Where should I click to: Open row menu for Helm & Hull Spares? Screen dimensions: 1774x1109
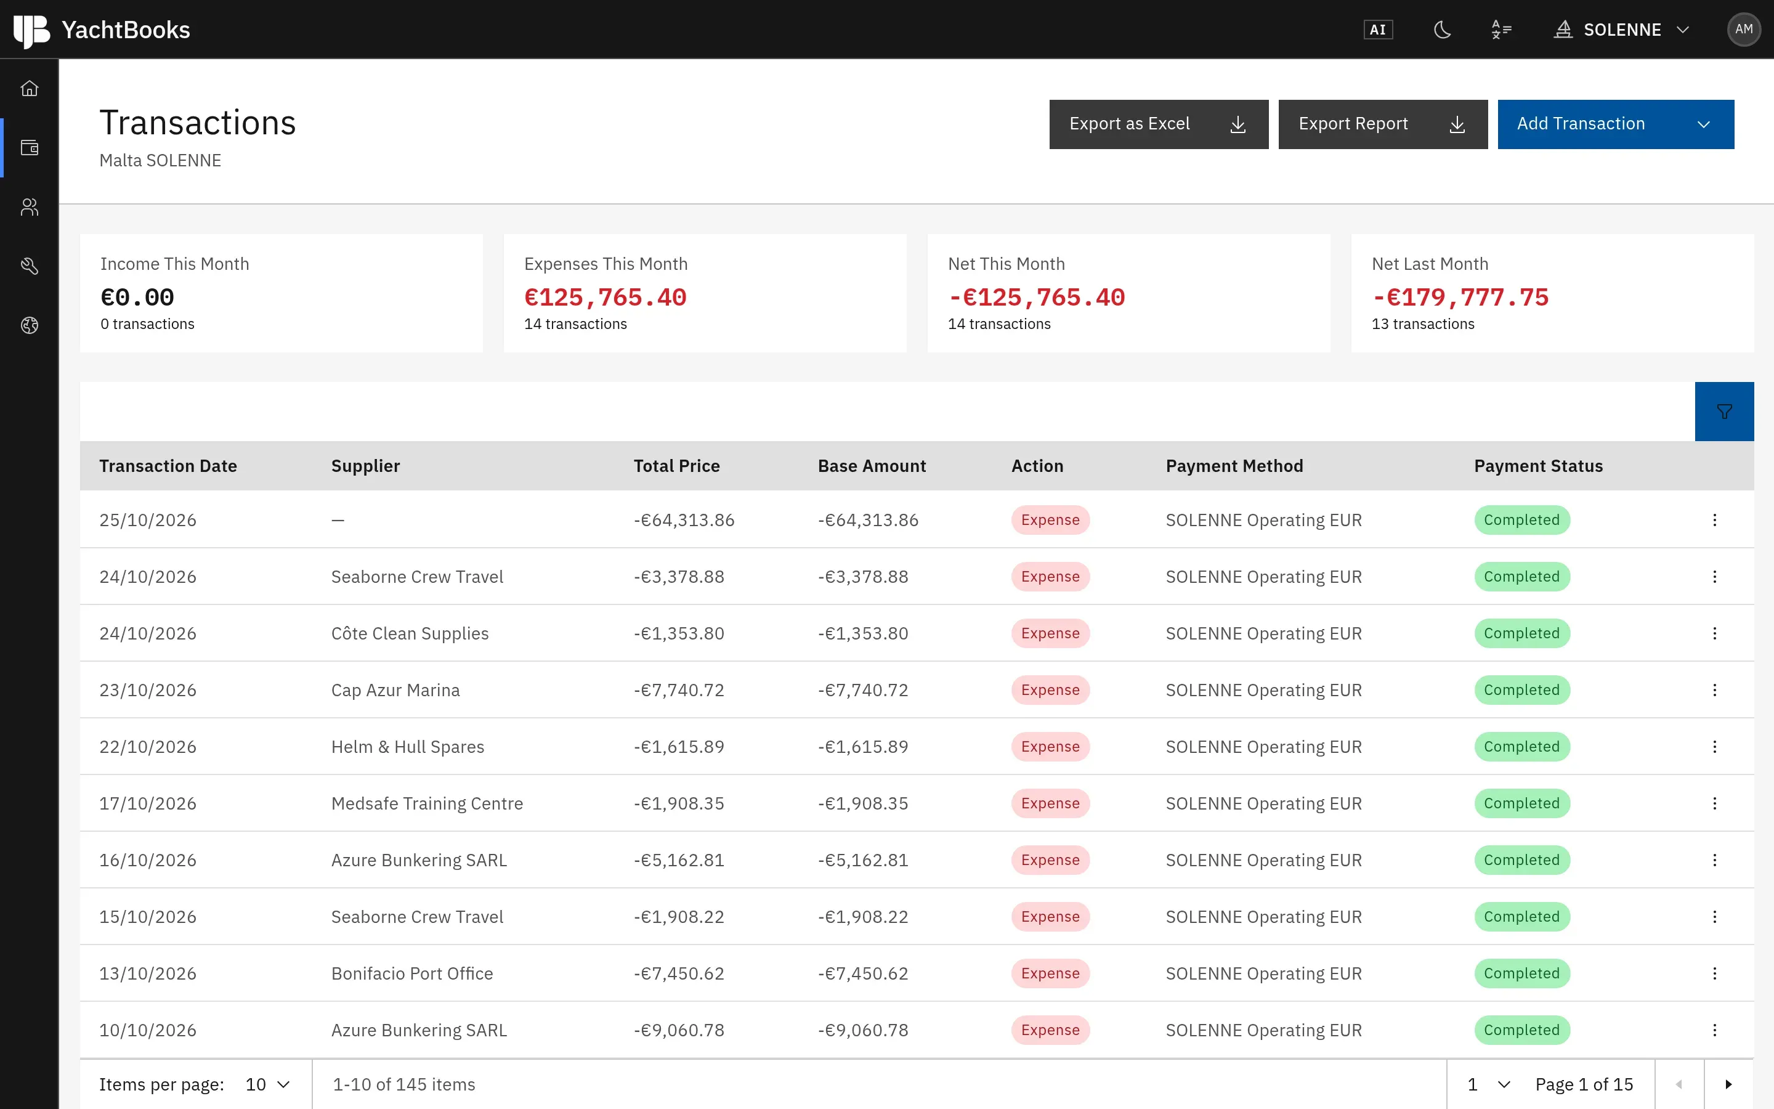[x=1714, y=747]
